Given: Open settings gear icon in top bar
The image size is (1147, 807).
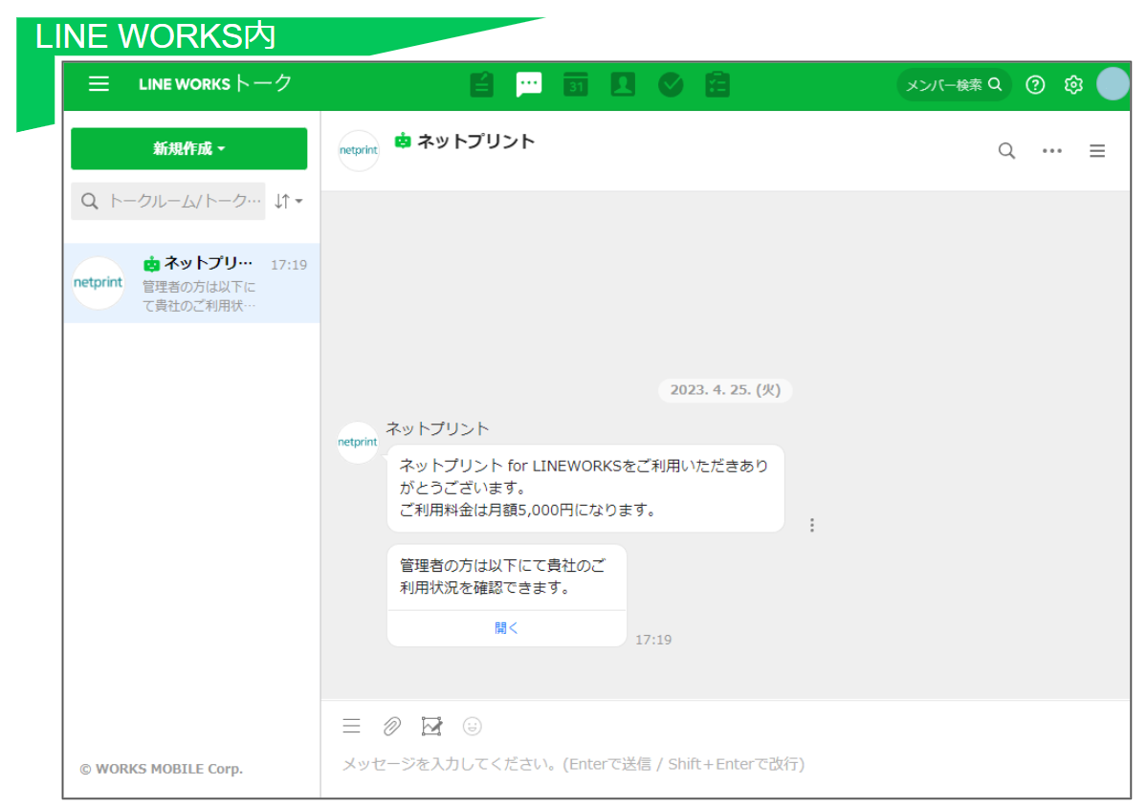Looking at the screenshot, I should [x=1073, y=85].
